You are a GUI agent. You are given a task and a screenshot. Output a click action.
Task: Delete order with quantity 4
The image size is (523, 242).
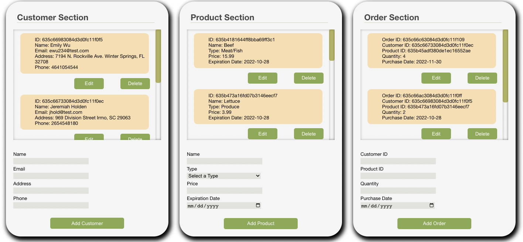point(482,78)
